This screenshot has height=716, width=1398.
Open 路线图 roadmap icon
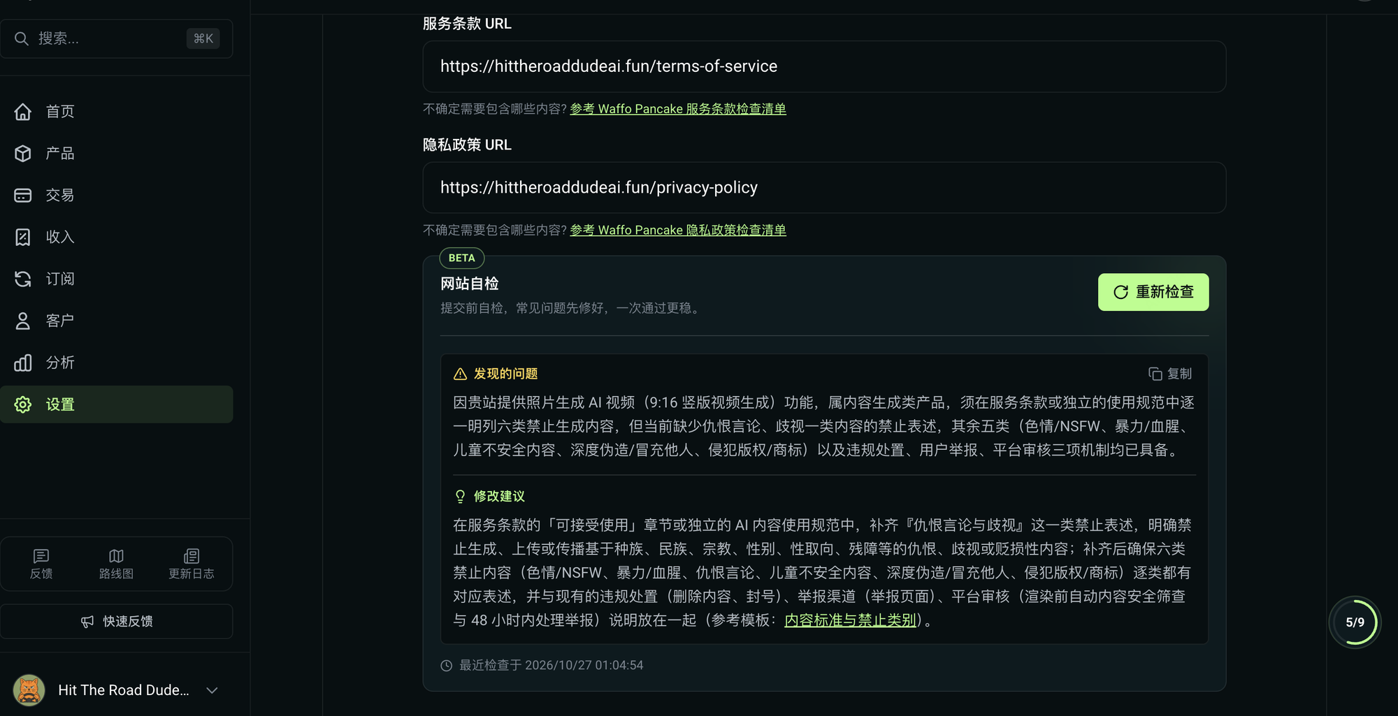coord(116,556)
